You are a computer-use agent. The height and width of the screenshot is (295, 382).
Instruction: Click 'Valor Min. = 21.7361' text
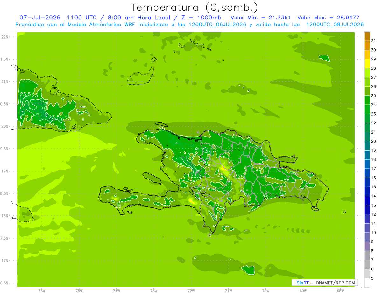tap(261, 18)
